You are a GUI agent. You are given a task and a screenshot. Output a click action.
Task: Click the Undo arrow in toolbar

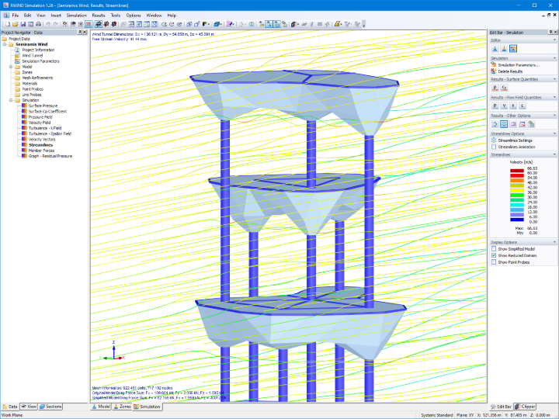48,24
